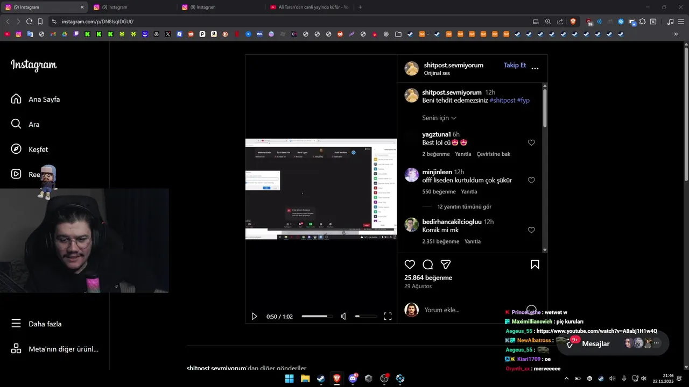
Task: Go back in browser history
Action: [x=8, y=21]
